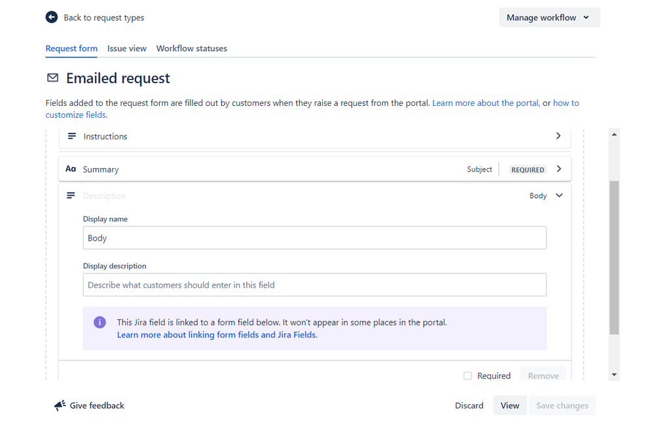Click the Give feedback megaphone icon
654x429 pixels.
point(60,405)
